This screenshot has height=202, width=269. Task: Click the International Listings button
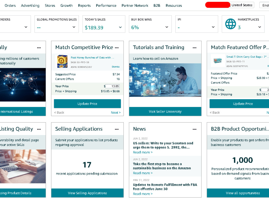(23, 112)
